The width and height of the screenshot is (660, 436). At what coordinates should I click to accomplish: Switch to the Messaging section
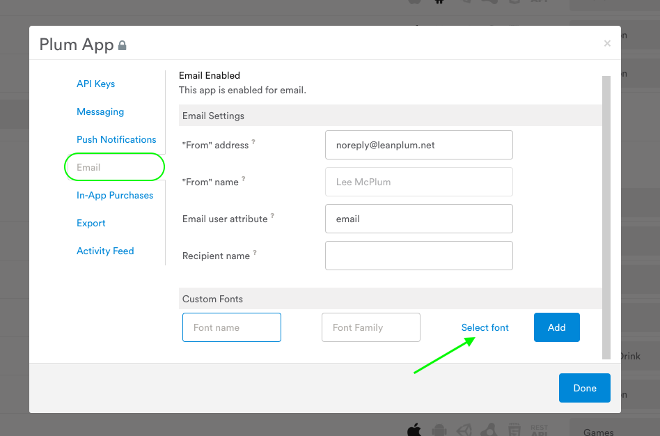pos(100,111)
